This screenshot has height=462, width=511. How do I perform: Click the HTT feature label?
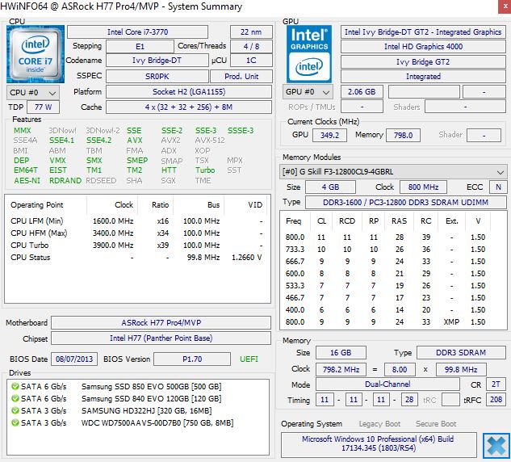[x=169, y=170]
